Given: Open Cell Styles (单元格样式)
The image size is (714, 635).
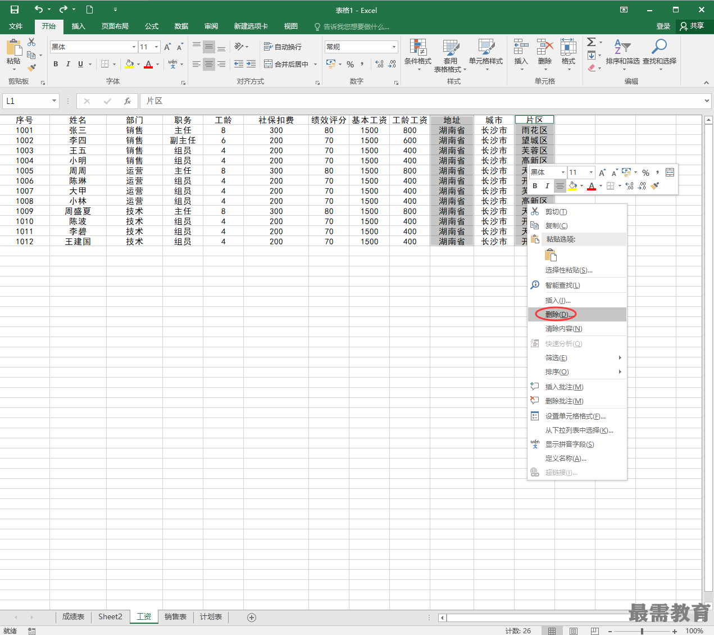Looking at the screenshot, I should click(x=486, y=55).
